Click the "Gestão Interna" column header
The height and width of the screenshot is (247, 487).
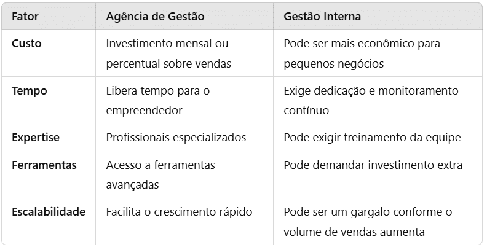tap(322, 17)
